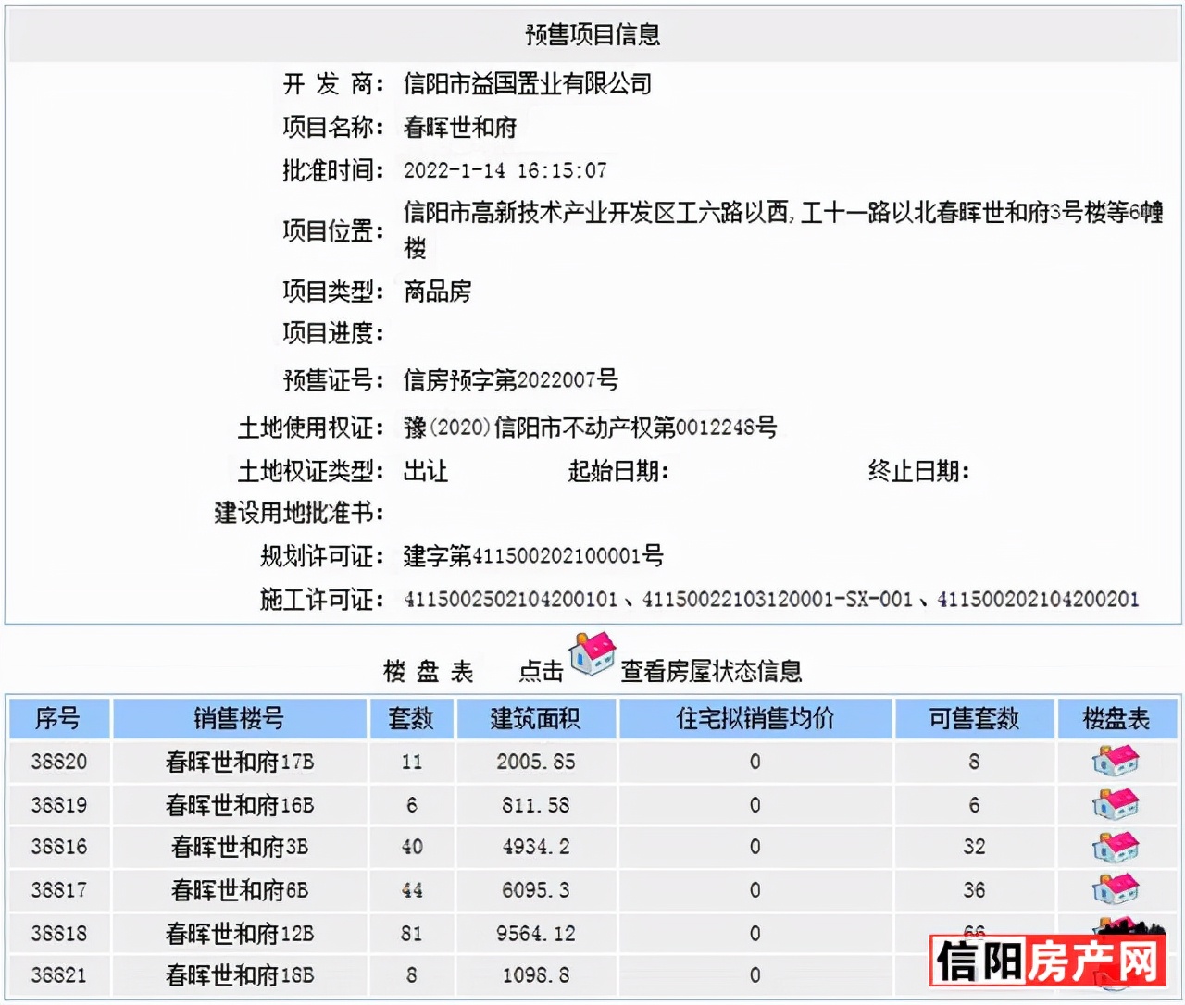
Task: Select building name 春晖世和府17B
Action: coord(240,762)
